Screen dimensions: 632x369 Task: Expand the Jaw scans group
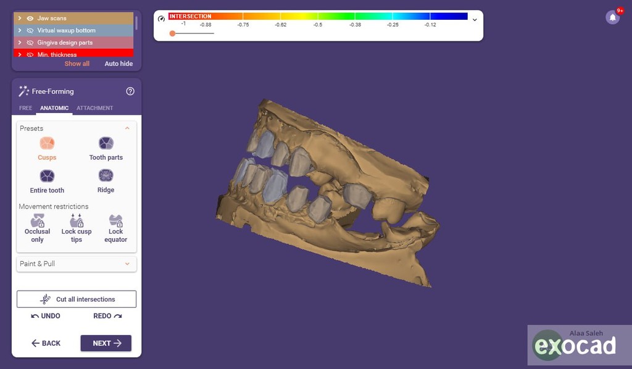pos(19,18)
